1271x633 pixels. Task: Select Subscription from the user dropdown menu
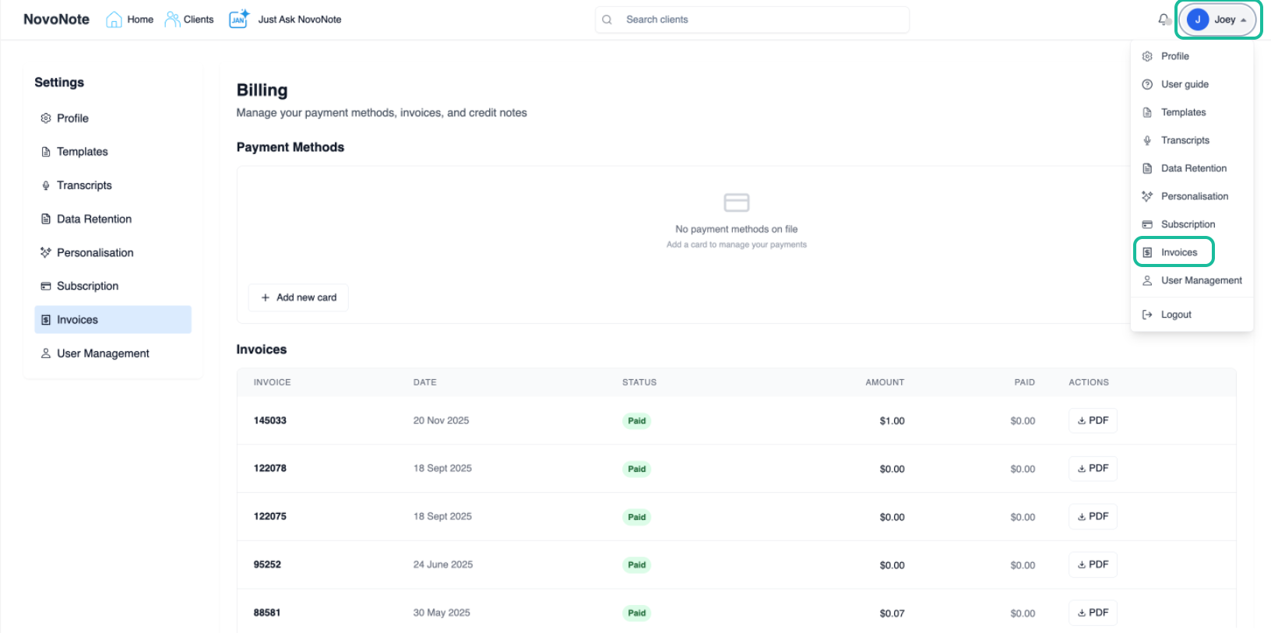tap(1188, 224)
